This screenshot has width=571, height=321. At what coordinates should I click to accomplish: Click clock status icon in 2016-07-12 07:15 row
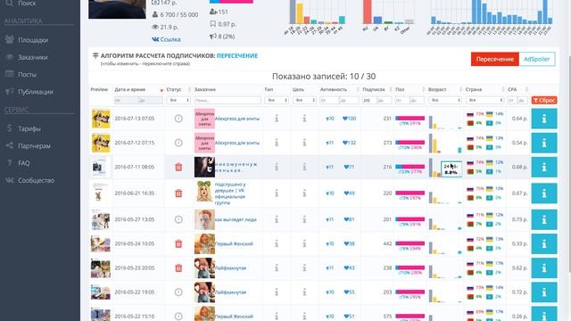(x=178, y=143)
